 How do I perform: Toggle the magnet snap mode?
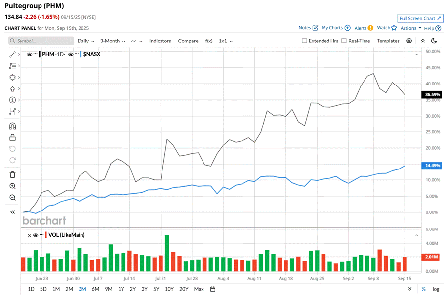point(12,126)
